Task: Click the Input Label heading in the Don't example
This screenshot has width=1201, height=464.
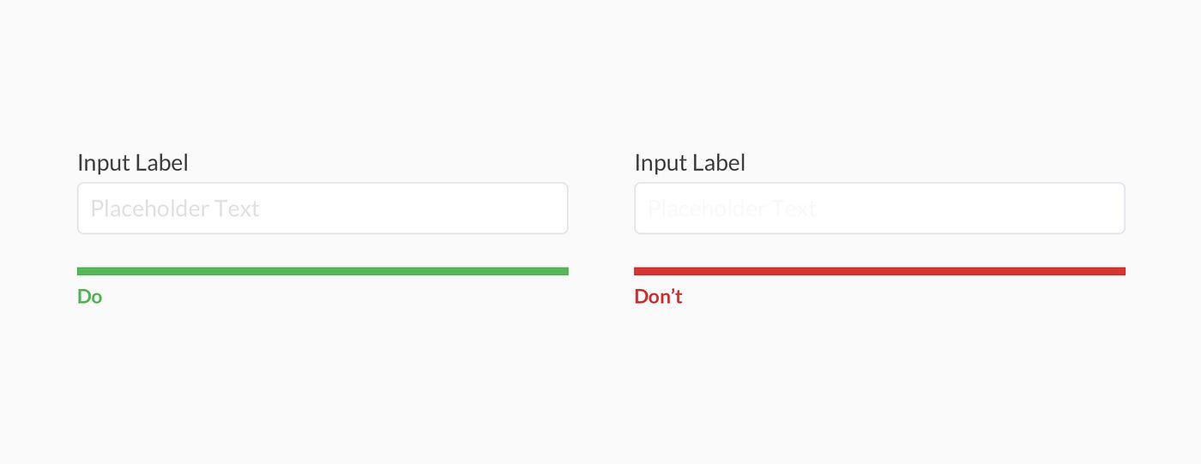Action: click(690, 163)
